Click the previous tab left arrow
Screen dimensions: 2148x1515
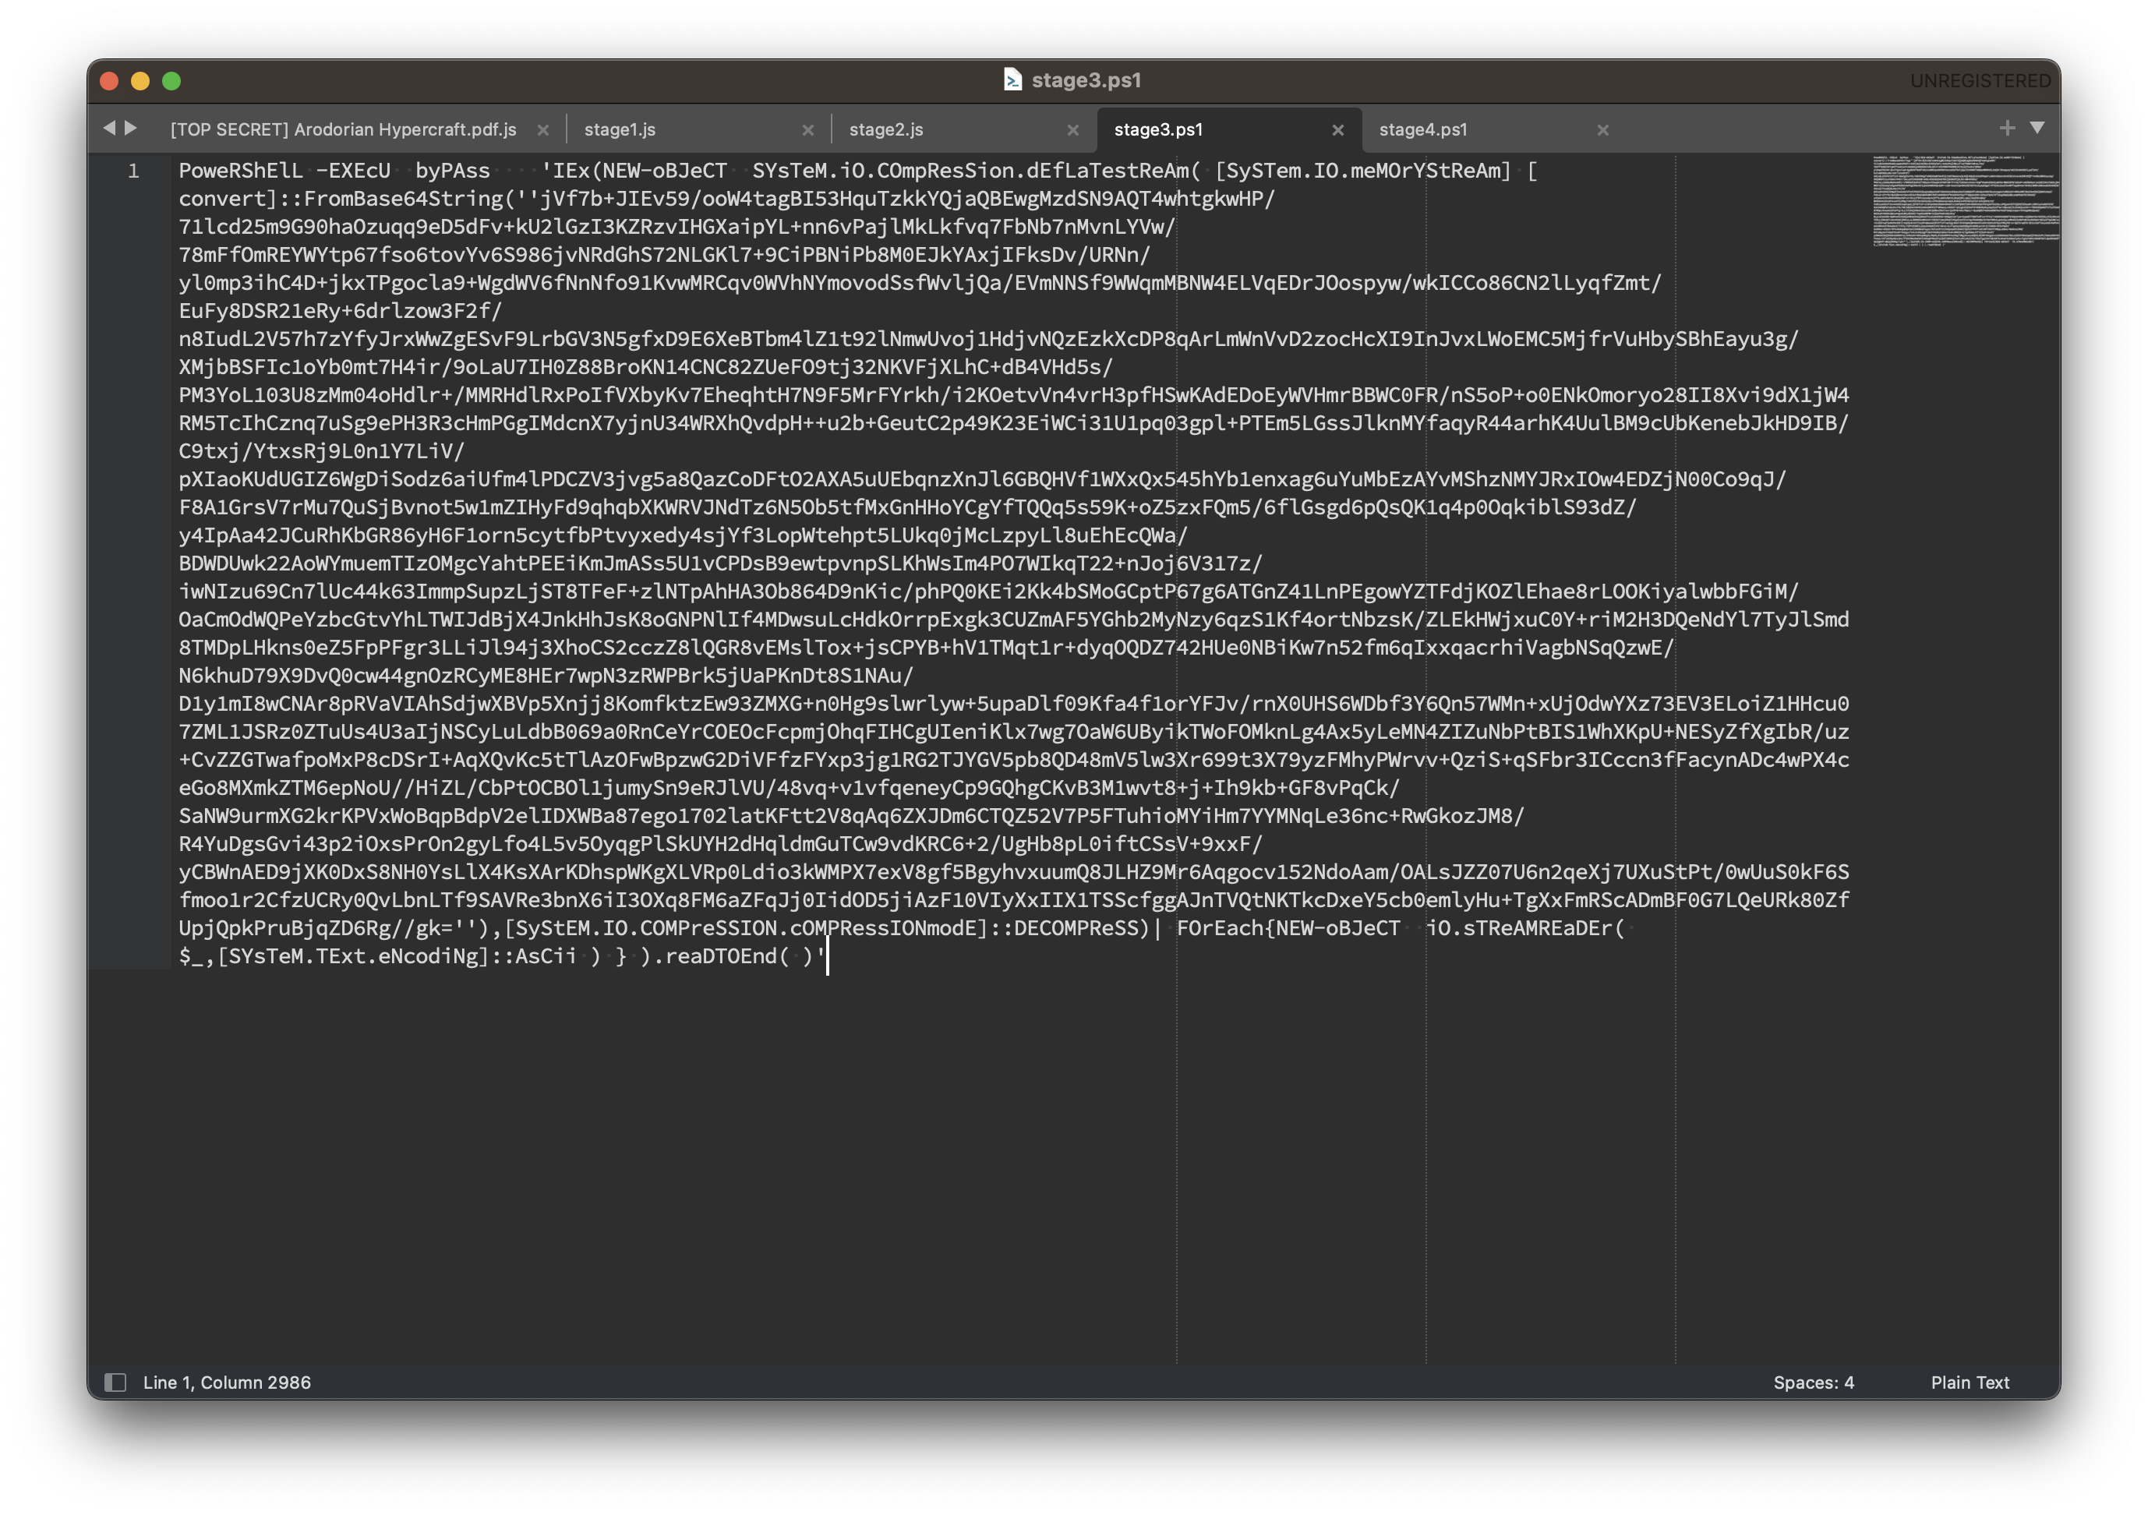pos(109,128)
